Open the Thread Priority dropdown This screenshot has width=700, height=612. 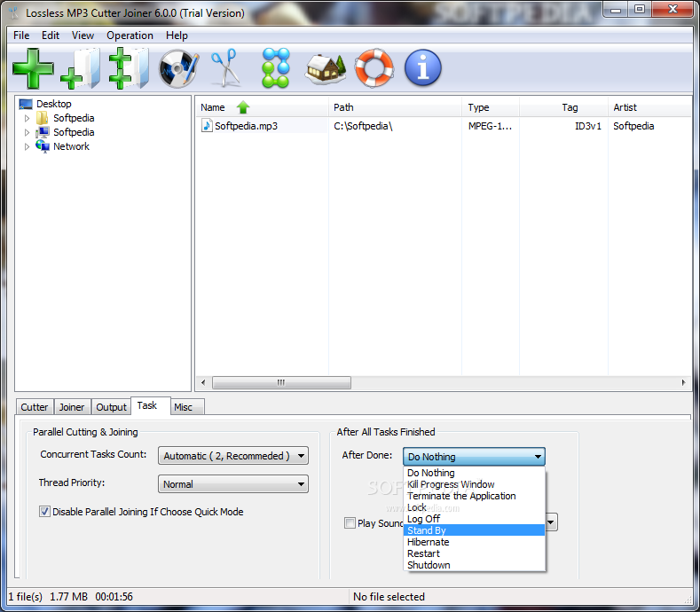point(233,484)
